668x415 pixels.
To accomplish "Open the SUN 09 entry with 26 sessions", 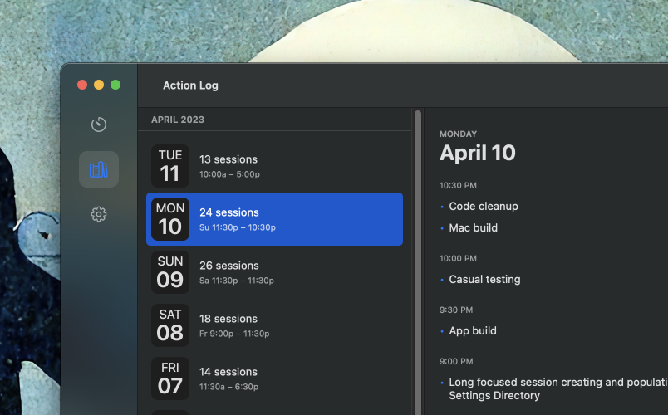I will [x=274, y=272].
